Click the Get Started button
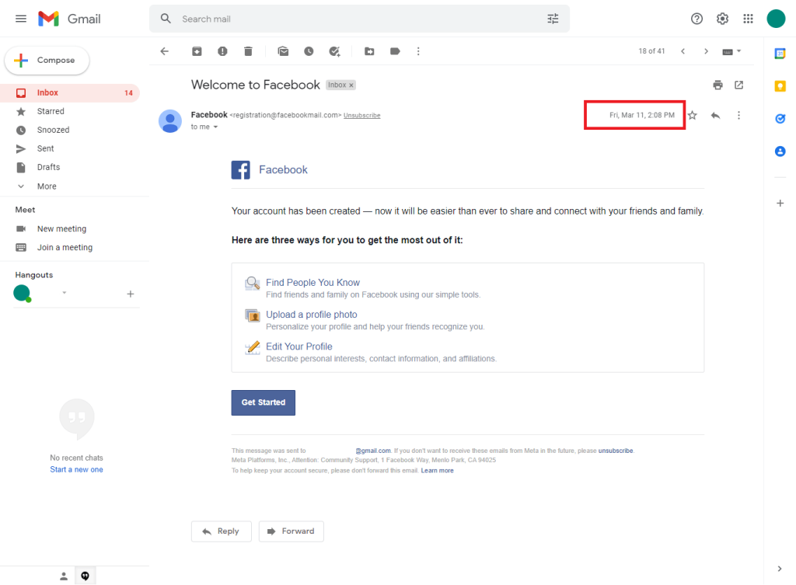Viewport: 796px width, 585px height. tap(263, 402)
